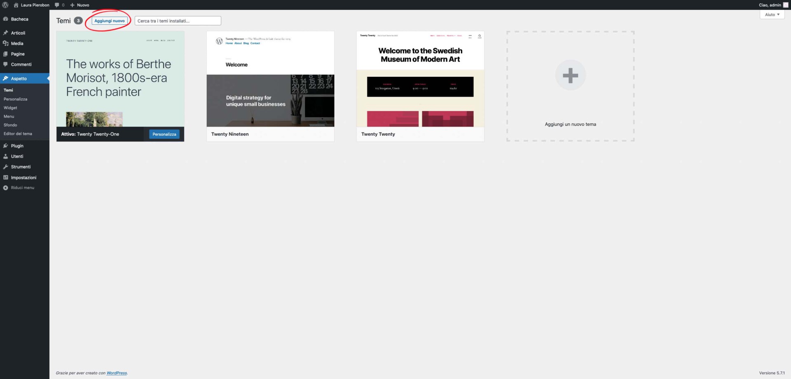
Task: Click the Strumenti wrench icon
Action: tap(5, 166)
